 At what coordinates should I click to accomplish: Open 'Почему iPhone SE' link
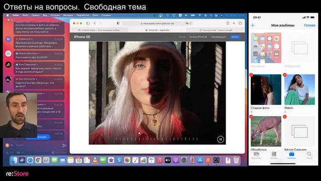[198, 37]
